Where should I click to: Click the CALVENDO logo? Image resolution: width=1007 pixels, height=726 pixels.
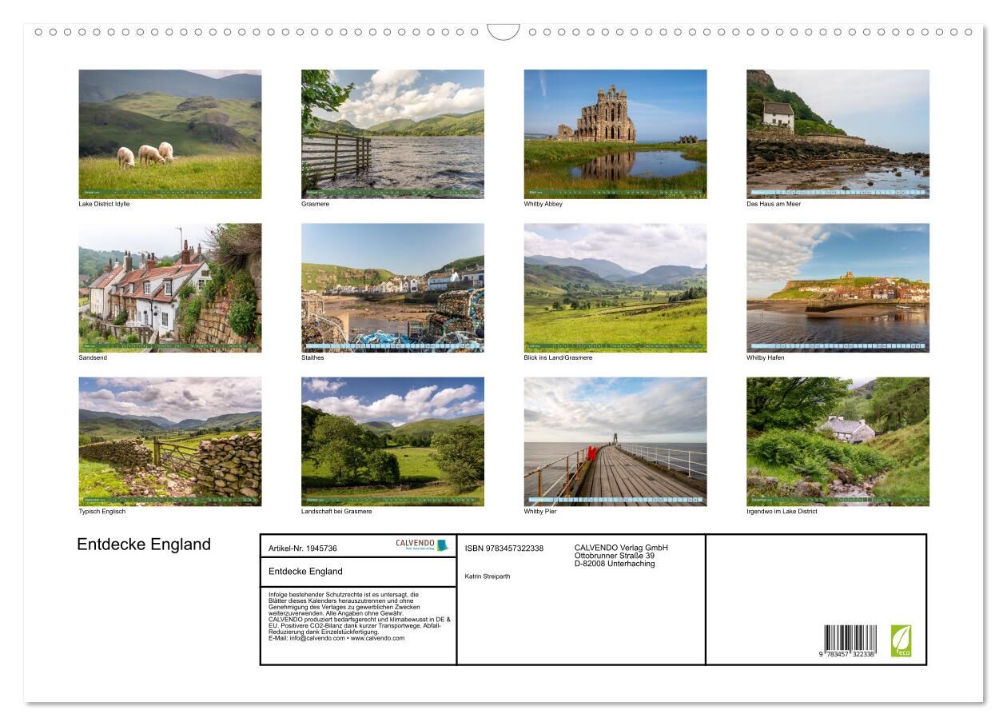coord(422,545)
